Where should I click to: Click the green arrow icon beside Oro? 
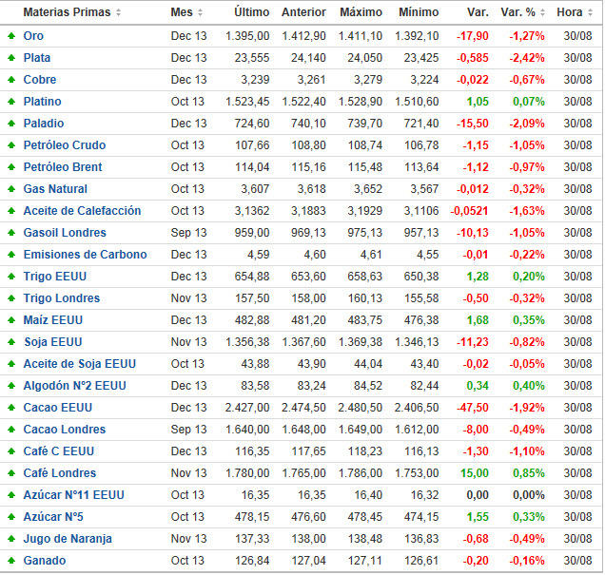pos(10,36)
